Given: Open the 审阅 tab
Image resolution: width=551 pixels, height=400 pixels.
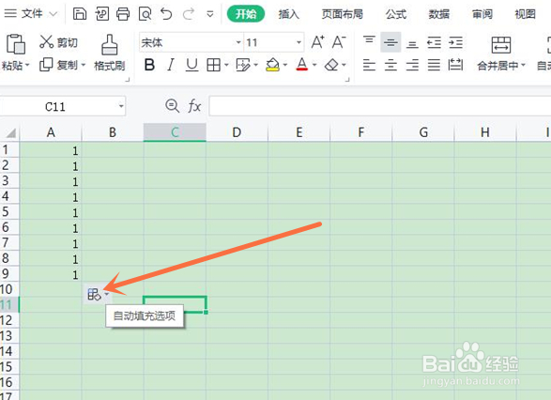Looking at the screenshot, I should [x=482, y=14].
